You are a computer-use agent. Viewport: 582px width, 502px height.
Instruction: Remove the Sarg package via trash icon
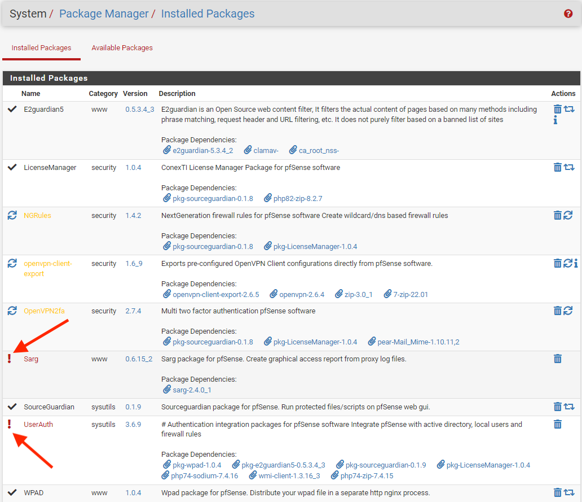pos(558,359)
